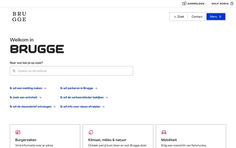Viewport: 236px width, 148px height.
Task: Open the 'Klimaat, milieu & natuur' card title
Action: click(107, 140)
